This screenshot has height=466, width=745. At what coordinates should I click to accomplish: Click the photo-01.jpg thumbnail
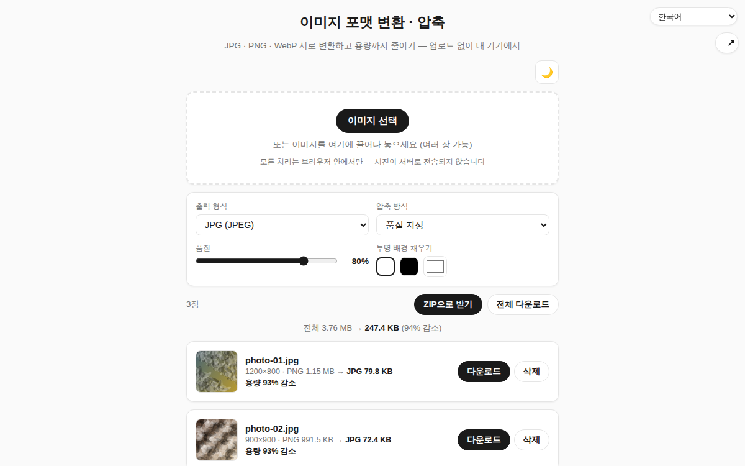click(217, 372)
